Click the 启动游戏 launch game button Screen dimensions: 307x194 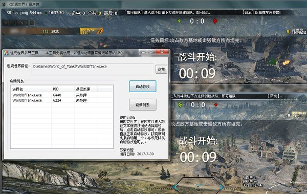coord(143,86)
